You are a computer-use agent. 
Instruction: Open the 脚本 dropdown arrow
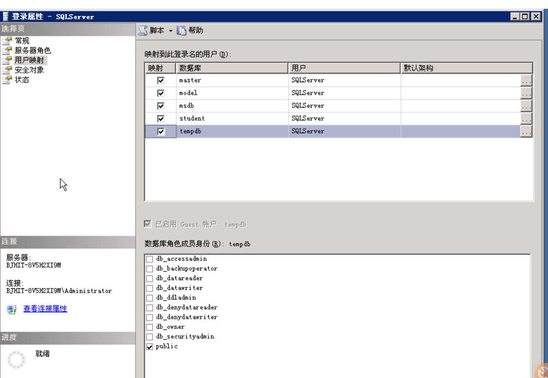coord(171,31)
